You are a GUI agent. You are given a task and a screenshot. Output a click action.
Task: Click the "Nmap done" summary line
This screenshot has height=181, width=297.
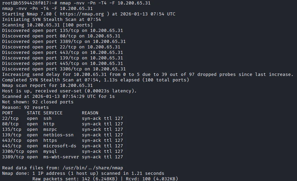click(x=83, y=173)
